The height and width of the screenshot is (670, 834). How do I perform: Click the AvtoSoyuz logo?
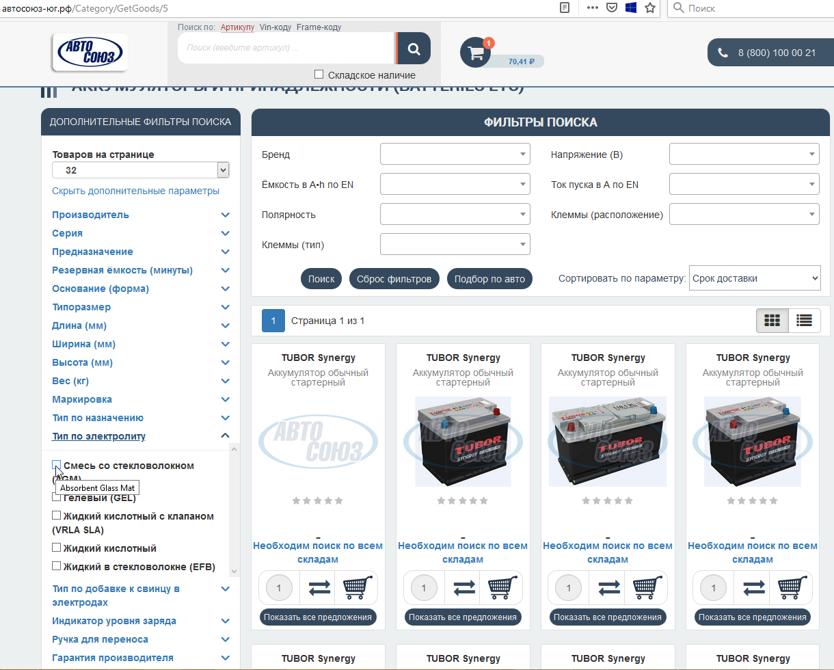click(x=90, y=53)
